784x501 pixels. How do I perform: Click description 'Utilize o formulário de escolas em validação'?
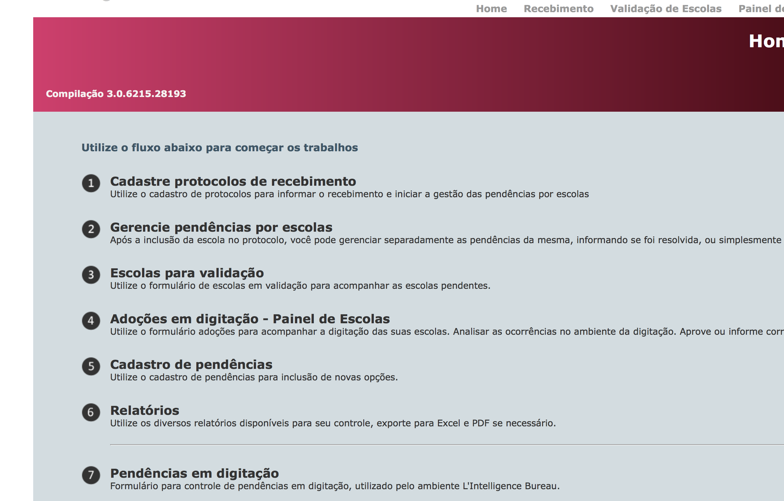(x=300, y=286)
